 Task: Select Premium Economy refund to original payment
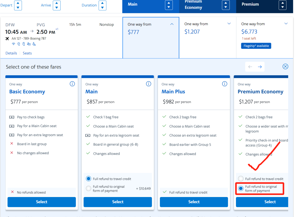point(241,188)
